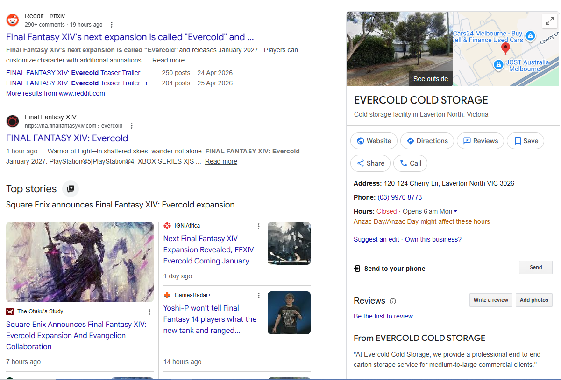This screenshot has width=561, height=380.
Task: Get Directions to Evercold Cold Storage
Action: coord(427,141)
